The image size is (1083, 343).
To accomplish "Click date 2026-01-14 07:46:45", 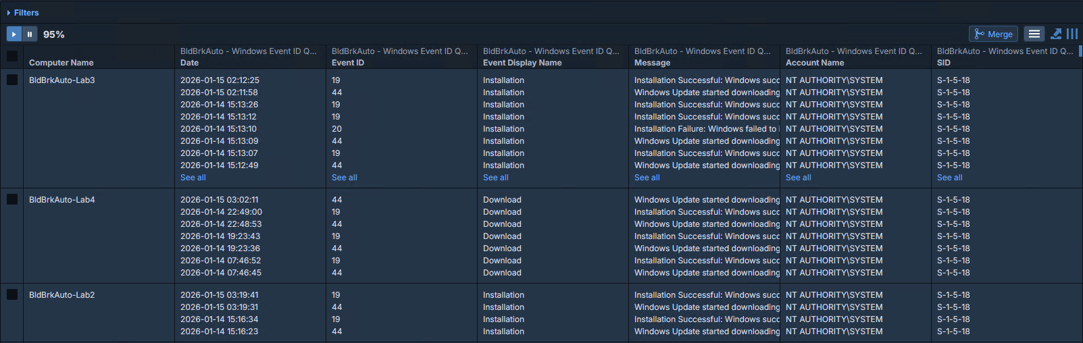I will 221,273.
